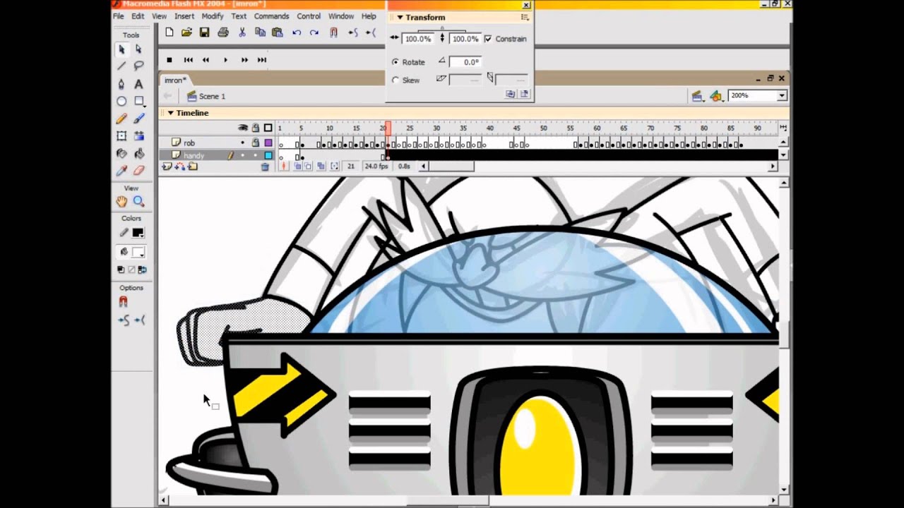Lock all layers padlock header icon
The height and width of the screenshot is (508, 904).
click(x=255, y=128)
